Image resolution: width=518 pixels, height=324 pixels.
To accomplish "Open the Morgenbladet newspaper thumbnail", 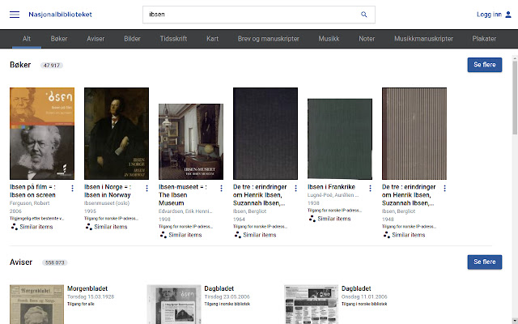I will click(36, 304).
